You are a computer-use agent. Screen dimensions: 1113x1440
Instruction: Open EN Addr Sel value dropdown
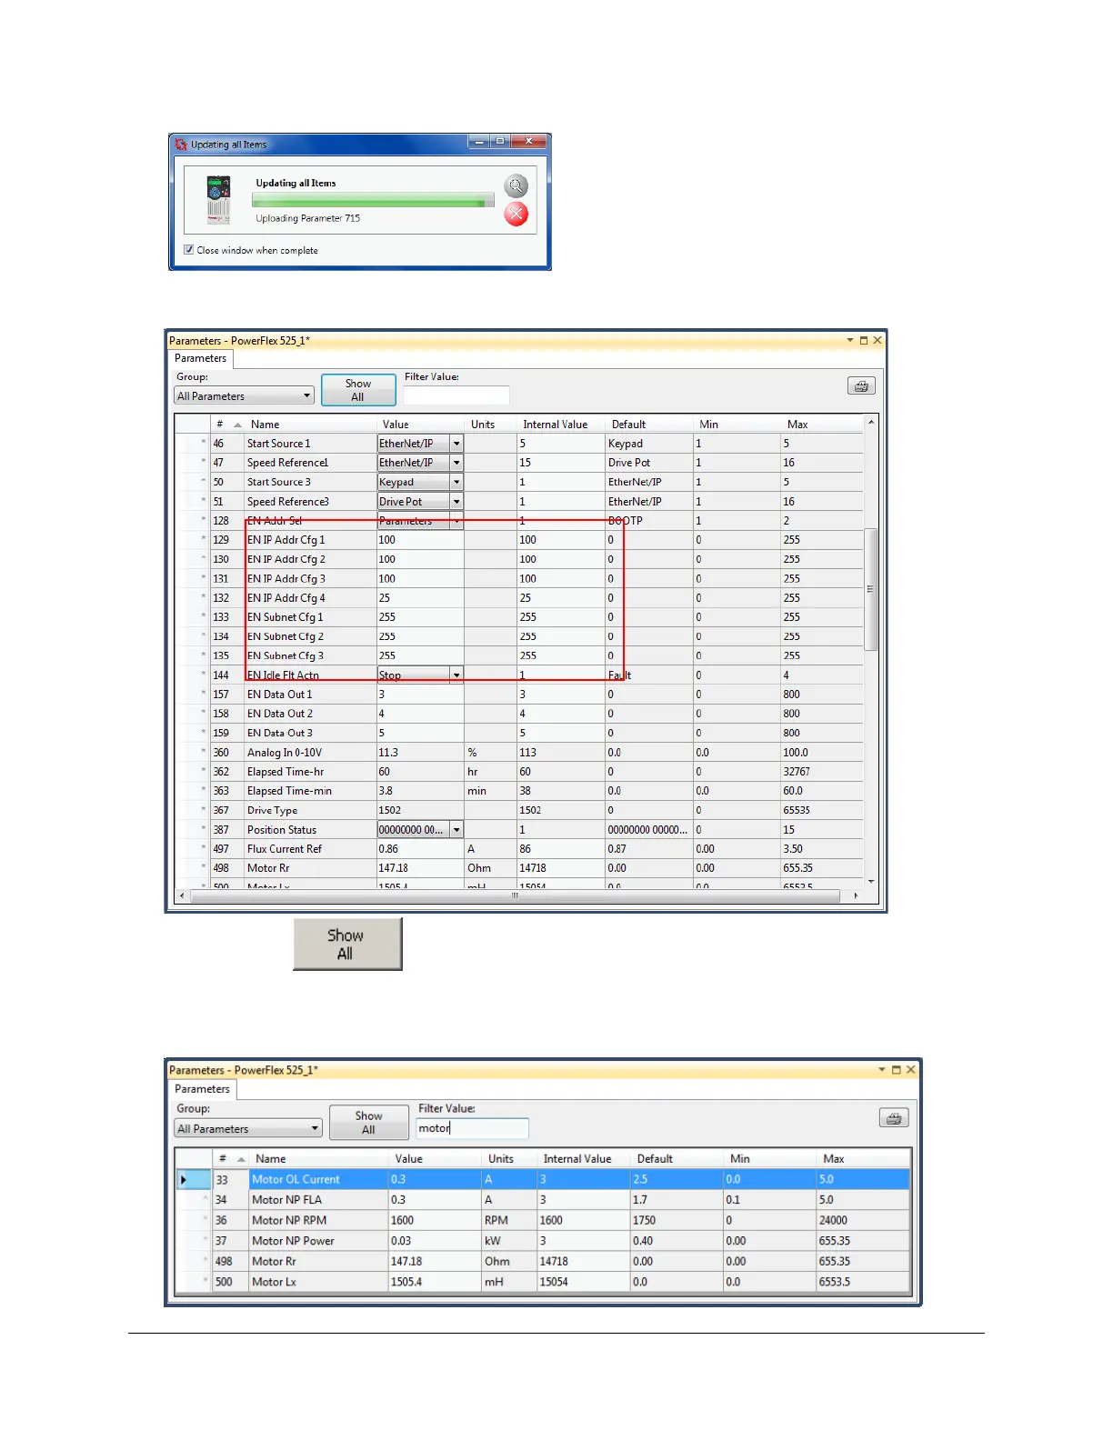[x=456, y=521]
